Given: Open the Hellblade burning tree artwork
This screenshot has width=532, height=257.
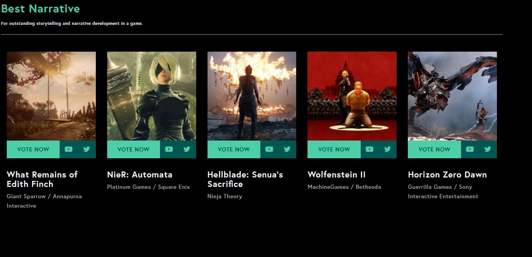Looking at the screenshot, I should [x=252, y=96].
